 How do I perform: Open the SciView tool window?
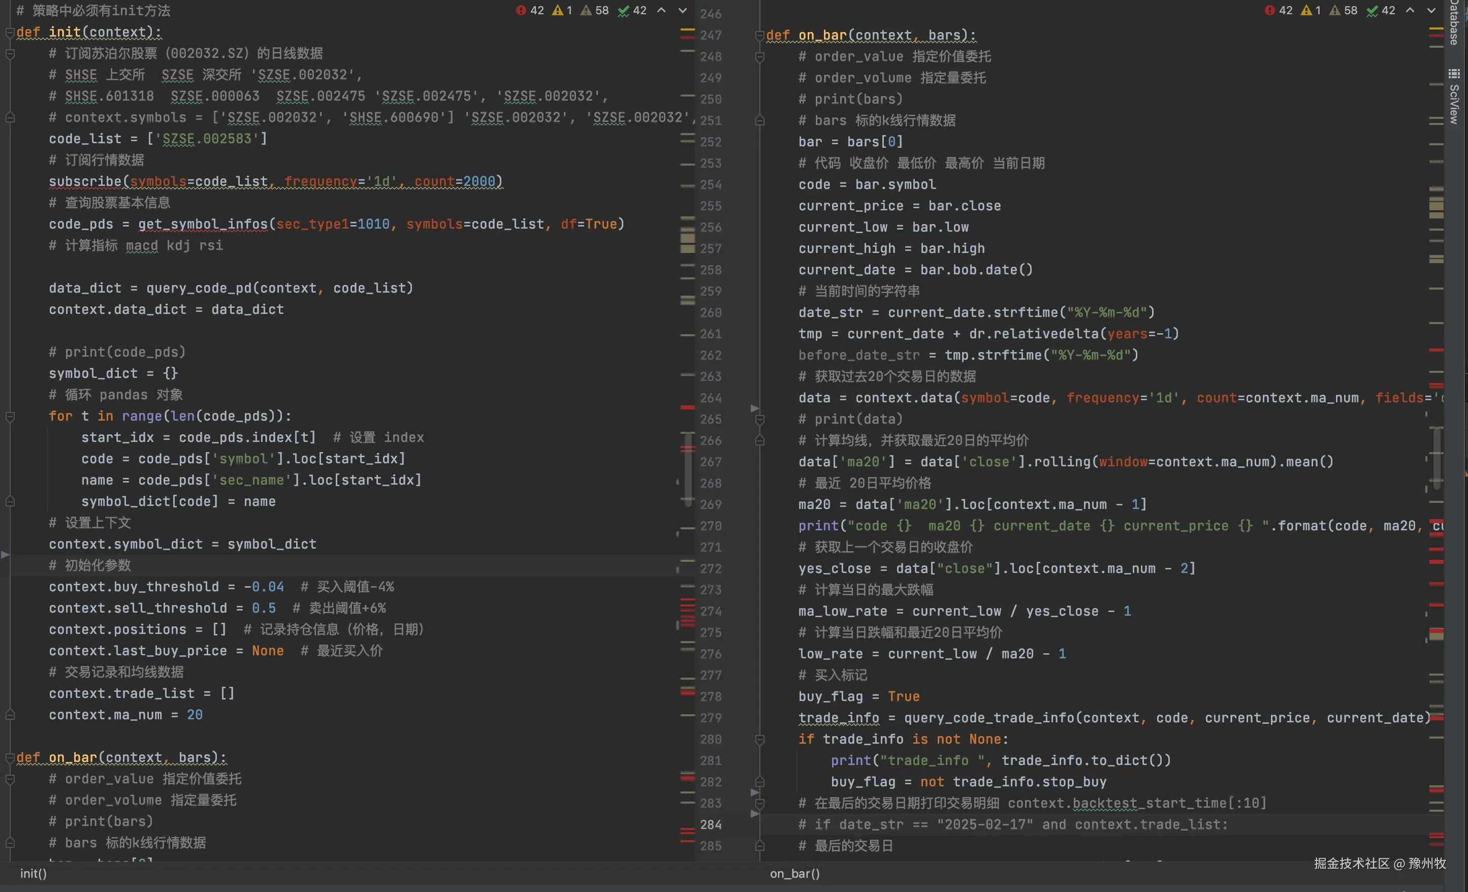pyautogui.click(x=1455, y=99)
